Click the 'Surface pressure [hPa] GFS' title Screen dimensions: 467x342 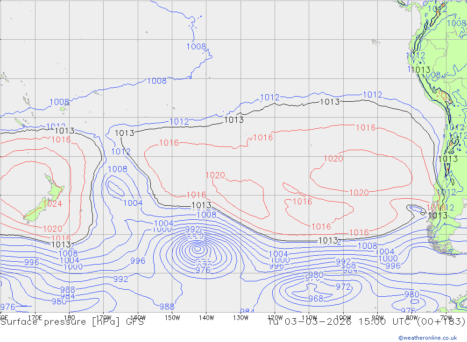click(72, 322)
